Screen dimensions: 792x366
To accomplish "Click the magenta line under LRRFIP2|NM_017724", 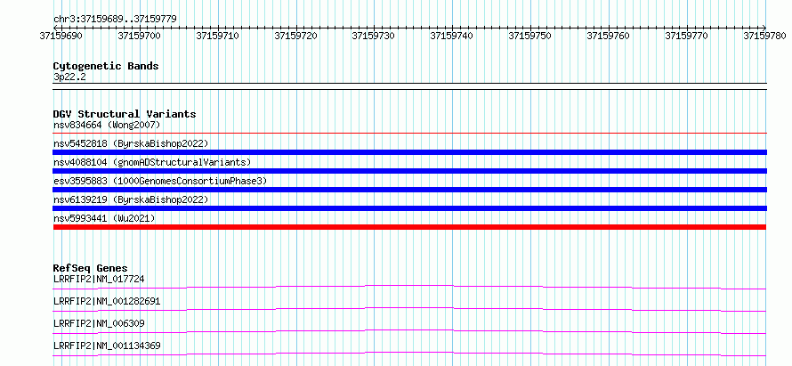I will point(409,287).
